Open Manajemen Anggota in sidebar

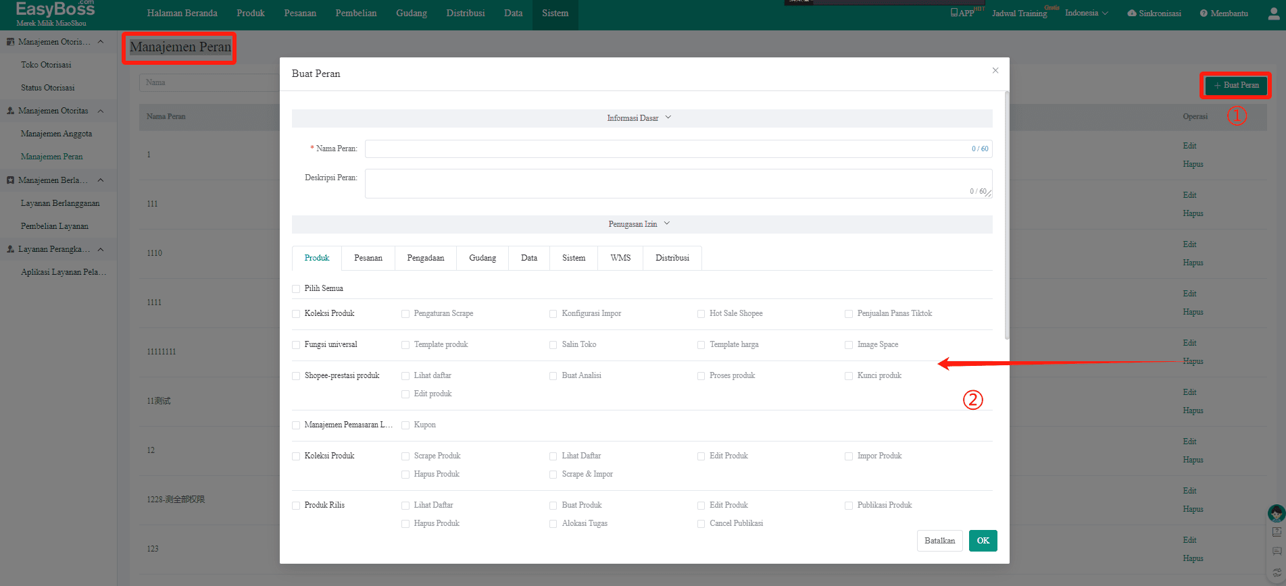[57, 134]
